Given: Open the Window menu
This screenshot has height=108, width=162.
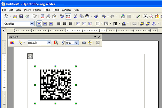Looking at the screenshot, I should point(66,10).
